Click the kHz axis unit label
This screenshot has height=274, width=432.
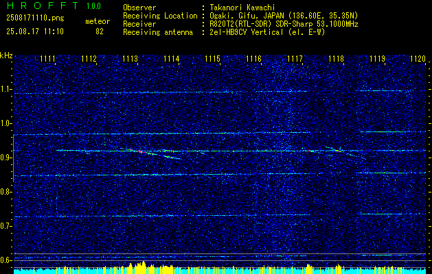6,55
